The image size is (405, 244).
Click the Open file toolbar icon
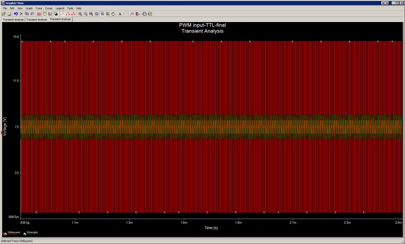tap(3, 14)
